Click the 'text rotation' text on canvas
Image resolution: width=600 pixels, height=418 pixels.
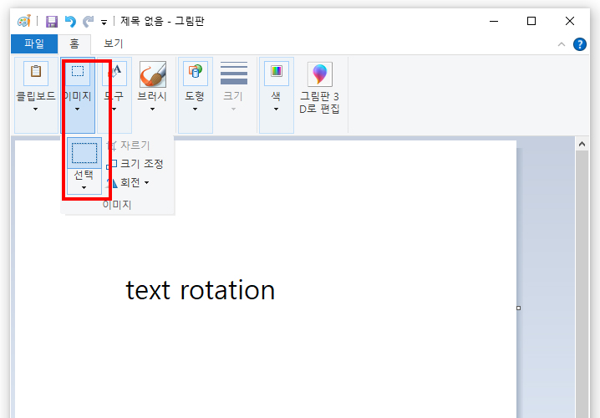[x=201, y=290]
